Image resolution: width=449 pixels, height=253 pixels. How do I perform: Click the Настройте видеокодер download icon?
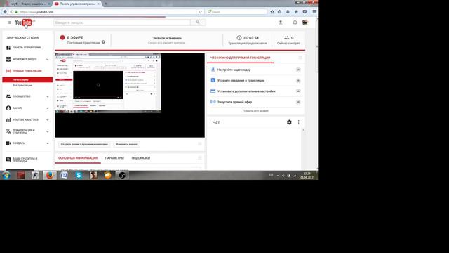[x=213, y=70]
